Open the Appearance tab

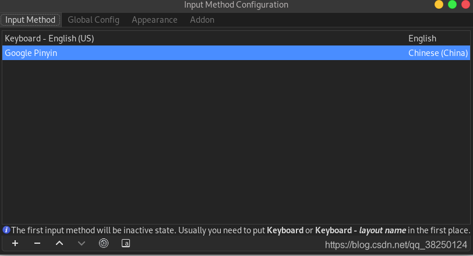pos(154,20)
